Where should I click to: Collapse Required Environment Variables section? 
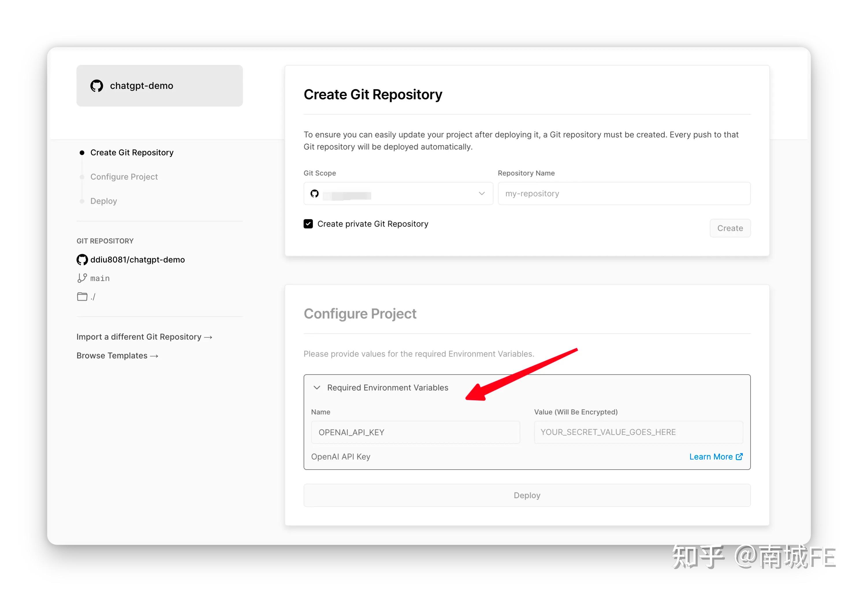(317, 388)
